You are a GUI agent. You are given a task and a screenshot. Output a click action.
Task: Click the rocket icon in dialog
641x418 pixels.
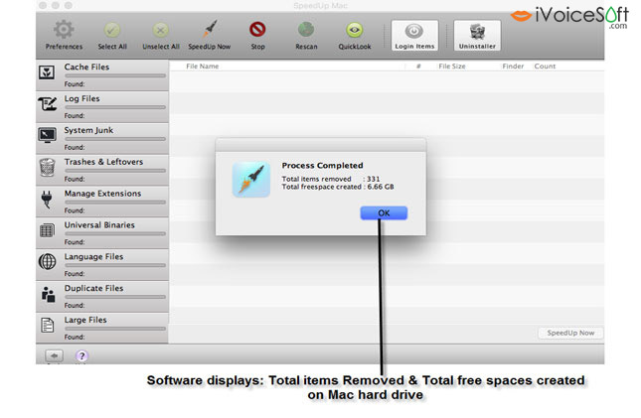(251, 179)
